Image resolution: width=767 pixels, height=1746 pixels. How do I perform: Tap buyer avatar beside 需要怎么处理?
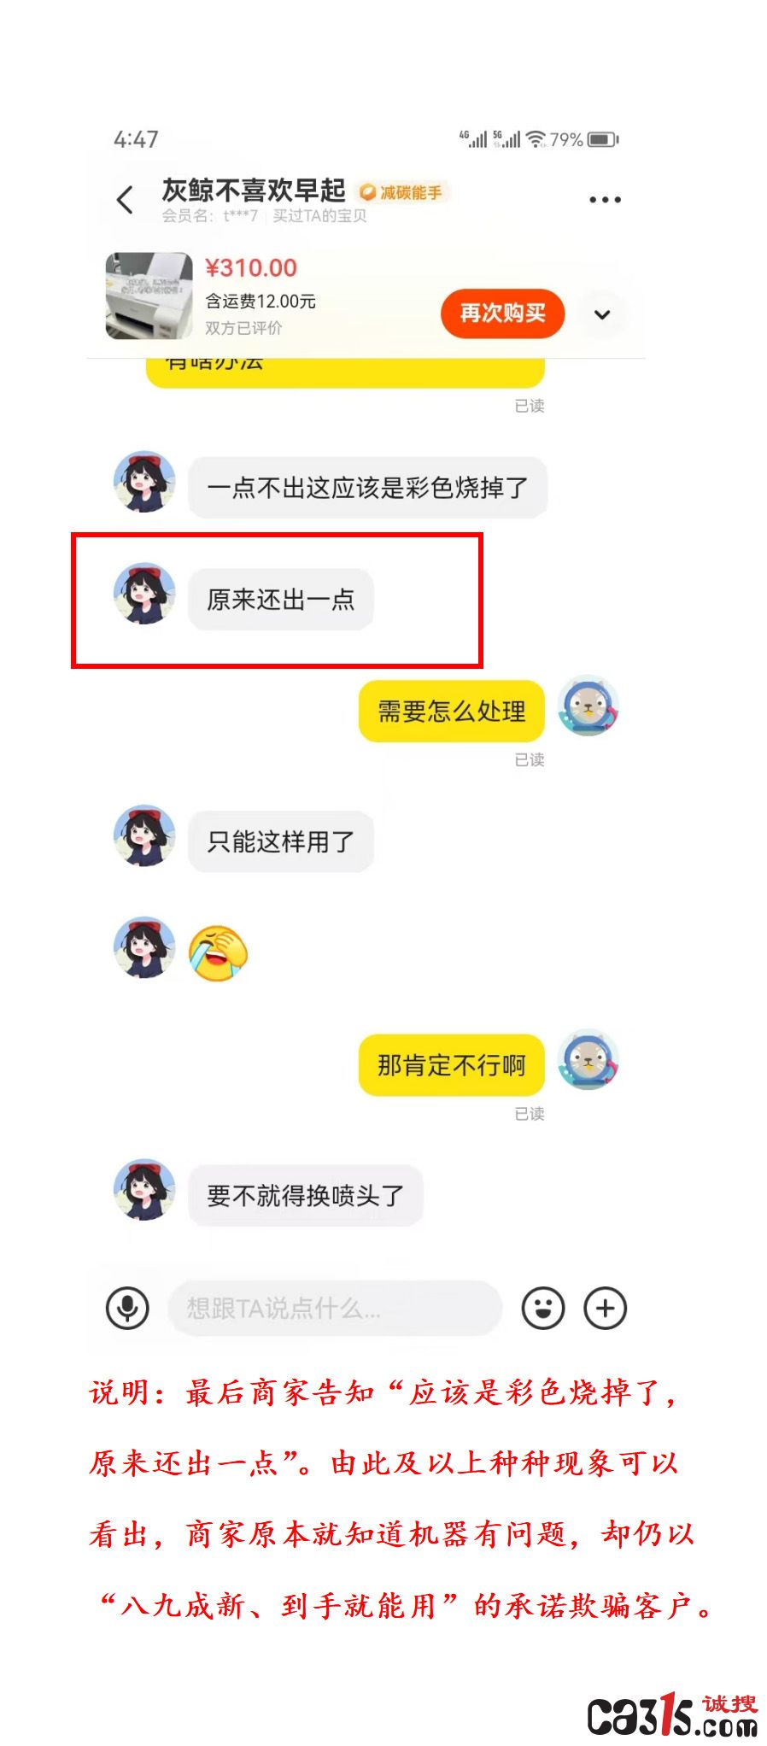click(x=588, y=706)
